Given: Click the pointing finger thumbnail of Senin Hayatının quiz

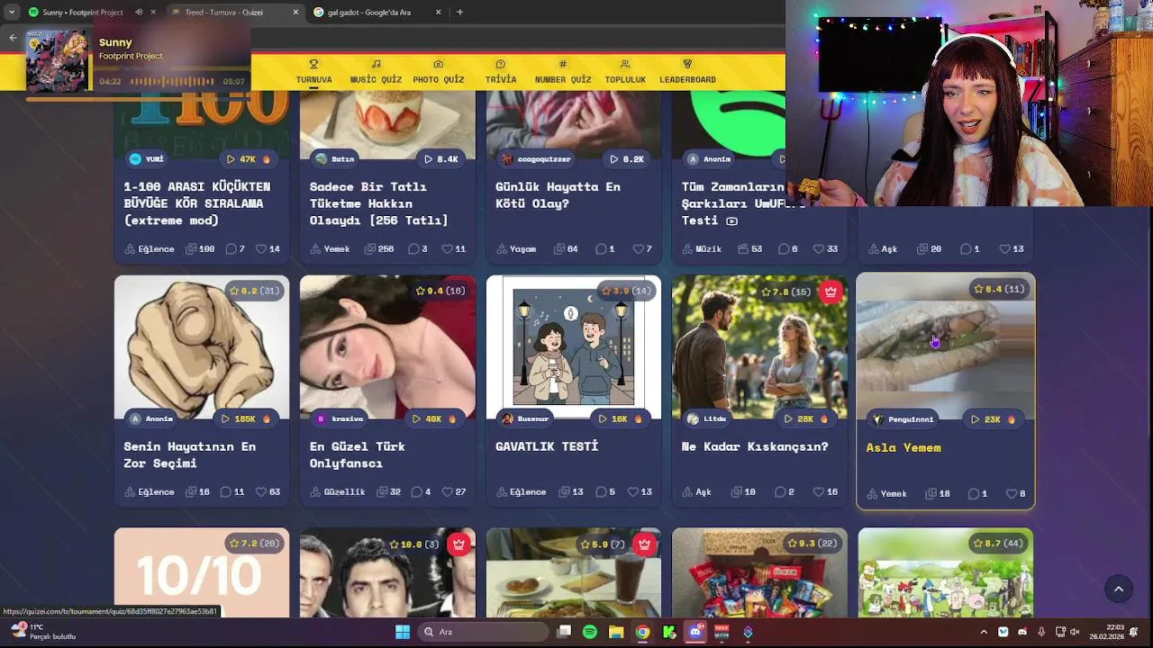Looking at the screenshot, I should pyautogui.click(x=202, y=347).
